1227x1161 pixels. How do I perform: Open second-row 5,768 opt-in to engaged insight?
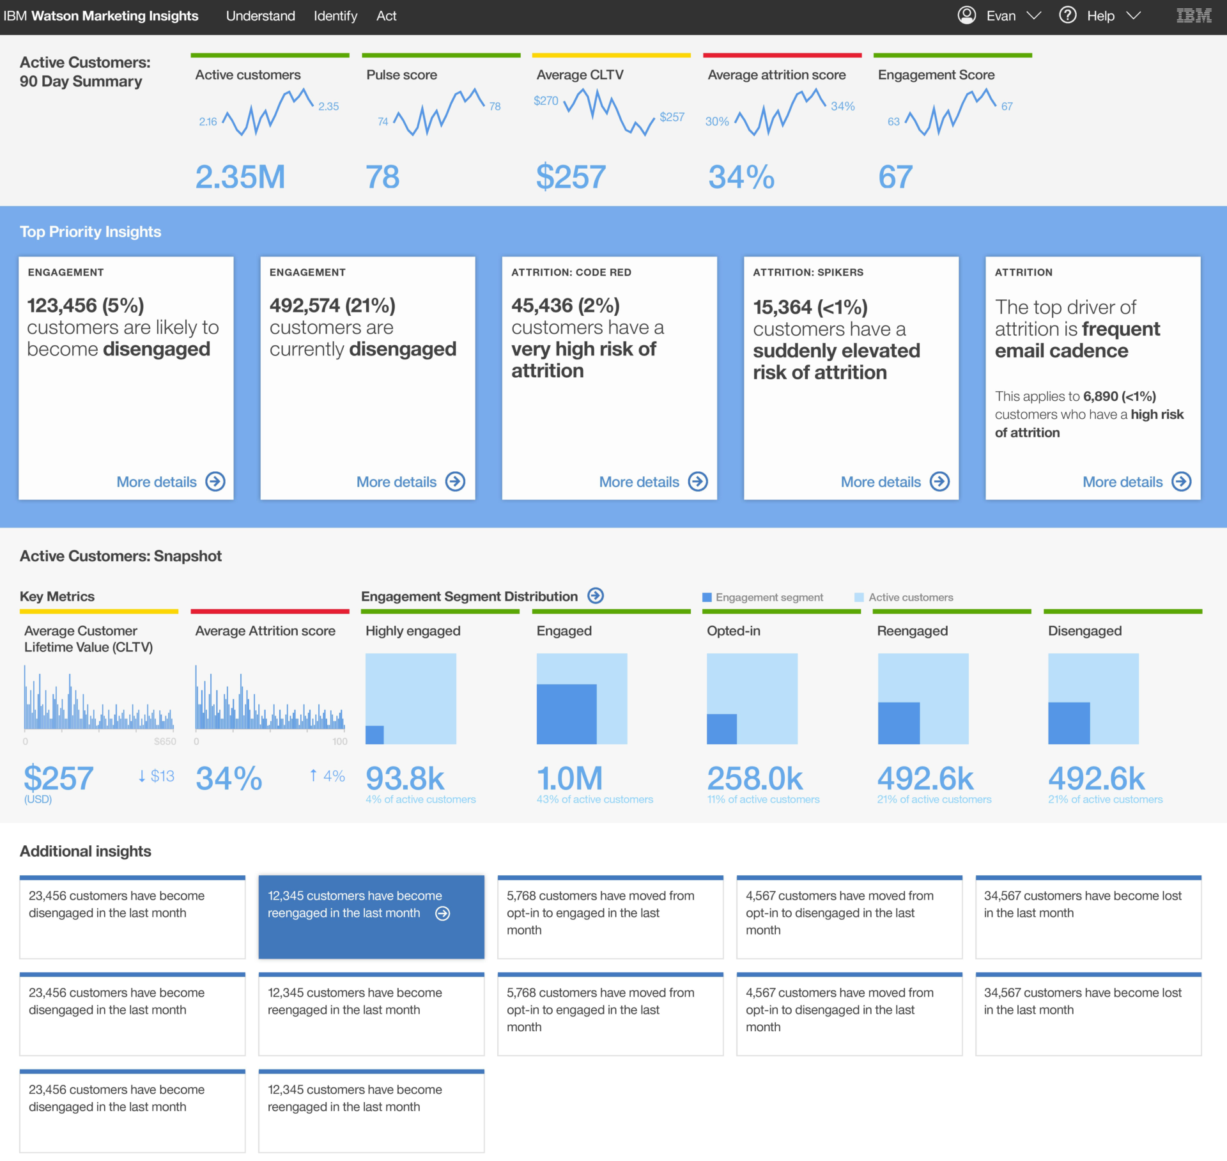point(610,1014)
